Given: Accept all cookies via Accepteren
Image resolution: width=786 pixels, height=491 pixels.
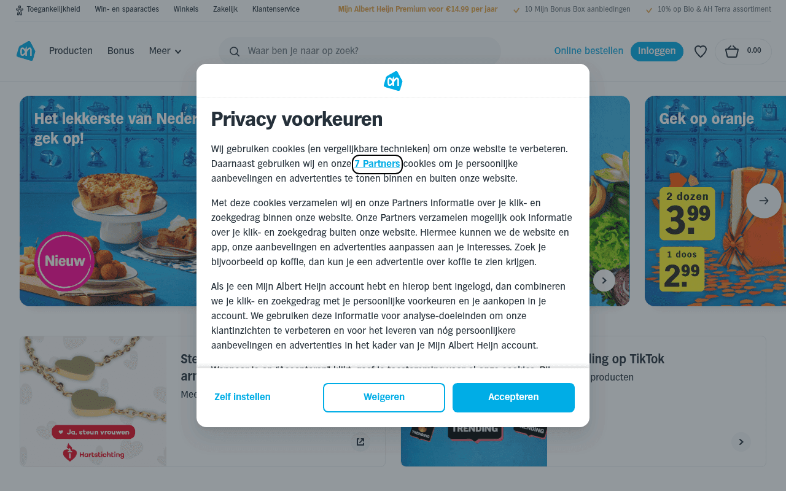Looking at the screenshot, I should [x=513, y=397].
